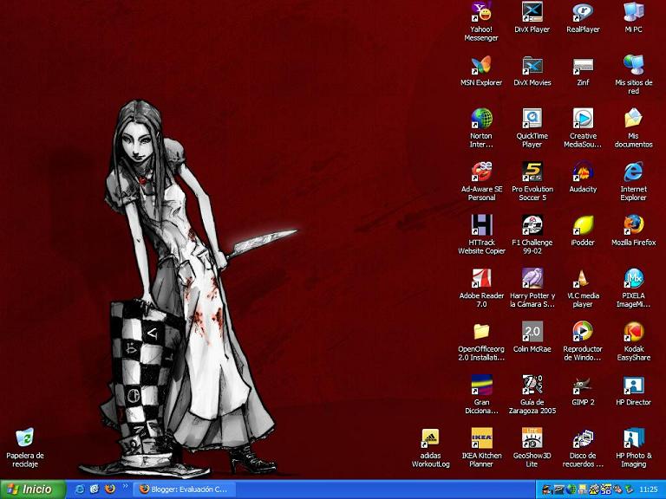Select the Mi PC icon
This screenshot has height=499, width=666.
tap(633, 12)
